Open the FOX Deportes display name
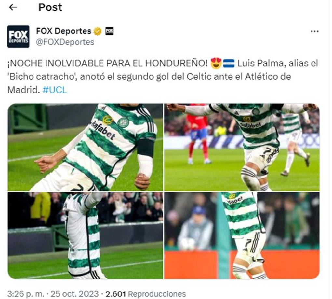The image size is (332, 299). 63,31
